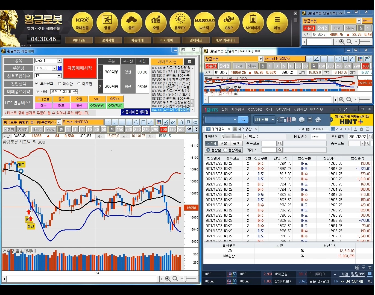Click calculator icon in 1QHTS toolbar
Image resolution: width=375 pixels, height=295 pixels.
tap(310, 119)
